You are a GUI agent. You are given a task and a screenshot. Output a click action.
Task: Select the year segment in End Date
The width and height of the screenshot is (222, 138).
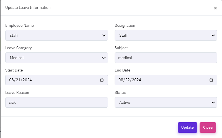coord(136,80)
